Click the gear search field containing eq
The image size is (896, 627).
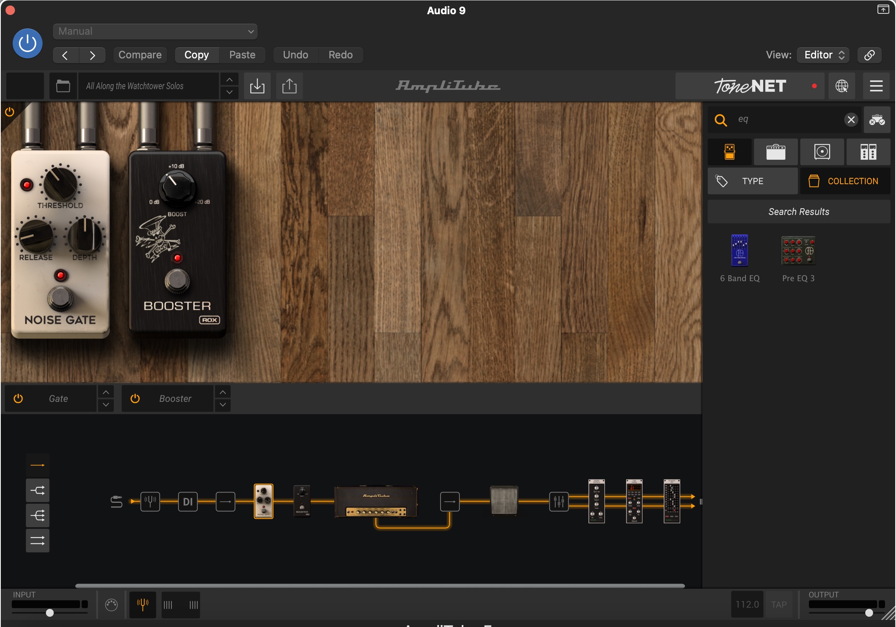[784, 119]
